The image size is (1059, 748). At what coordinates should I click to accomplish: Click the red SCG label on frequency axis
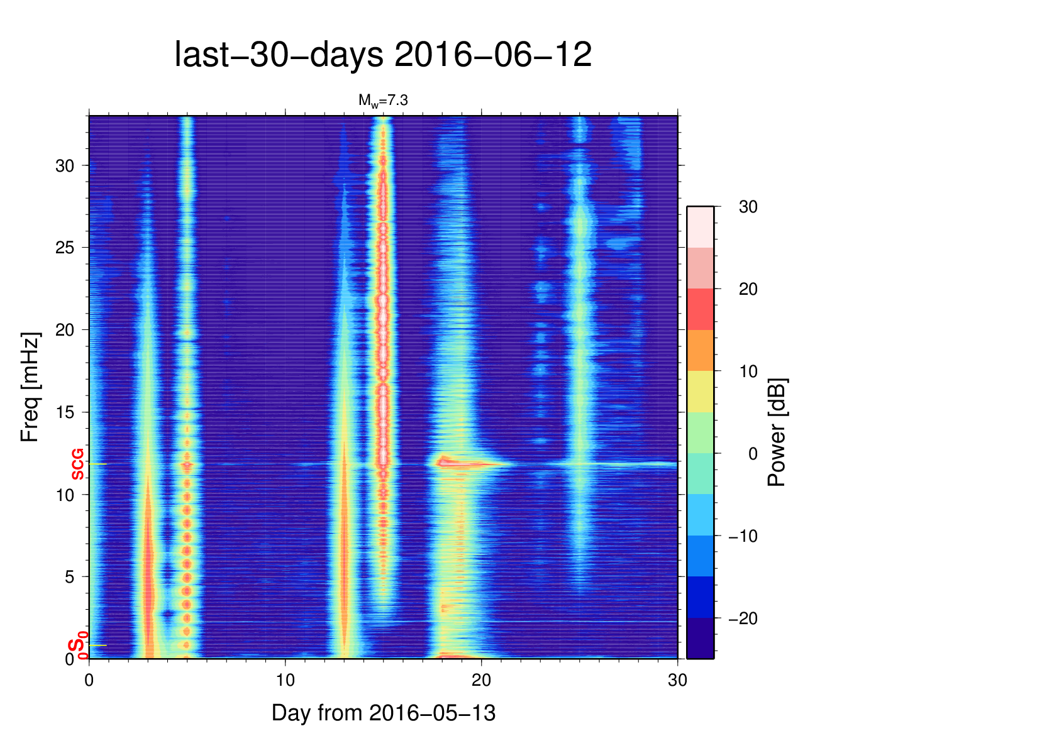click(x=77, y=465)
